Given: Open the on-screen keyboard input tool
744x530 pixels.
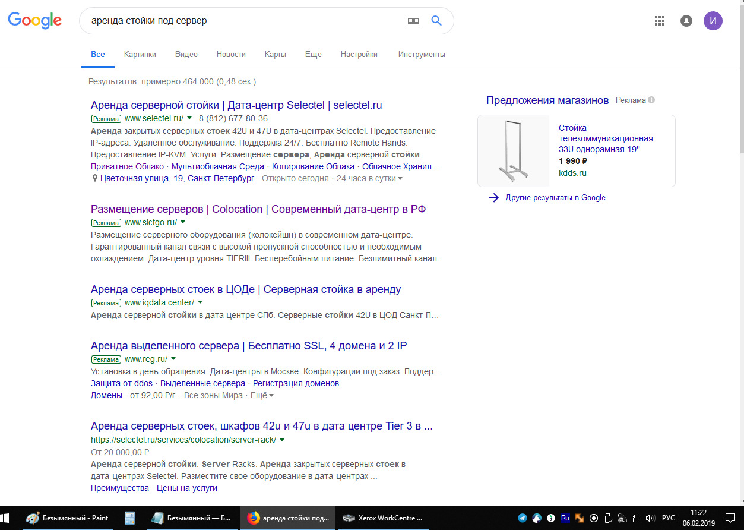Looking at the screenshot, I should click(x=413, y=21).
